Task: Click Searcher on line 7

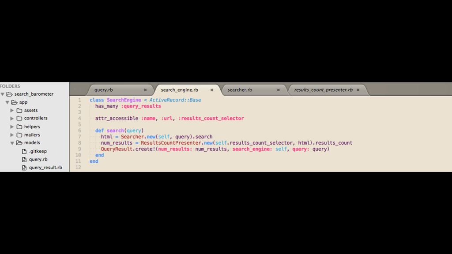Action: pyautogui.click(x=132, y=137)
